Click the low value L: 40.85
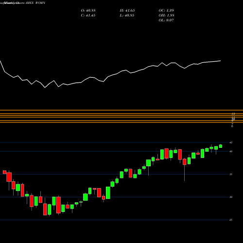Viewport: 243px width, 243px height. 127,16
